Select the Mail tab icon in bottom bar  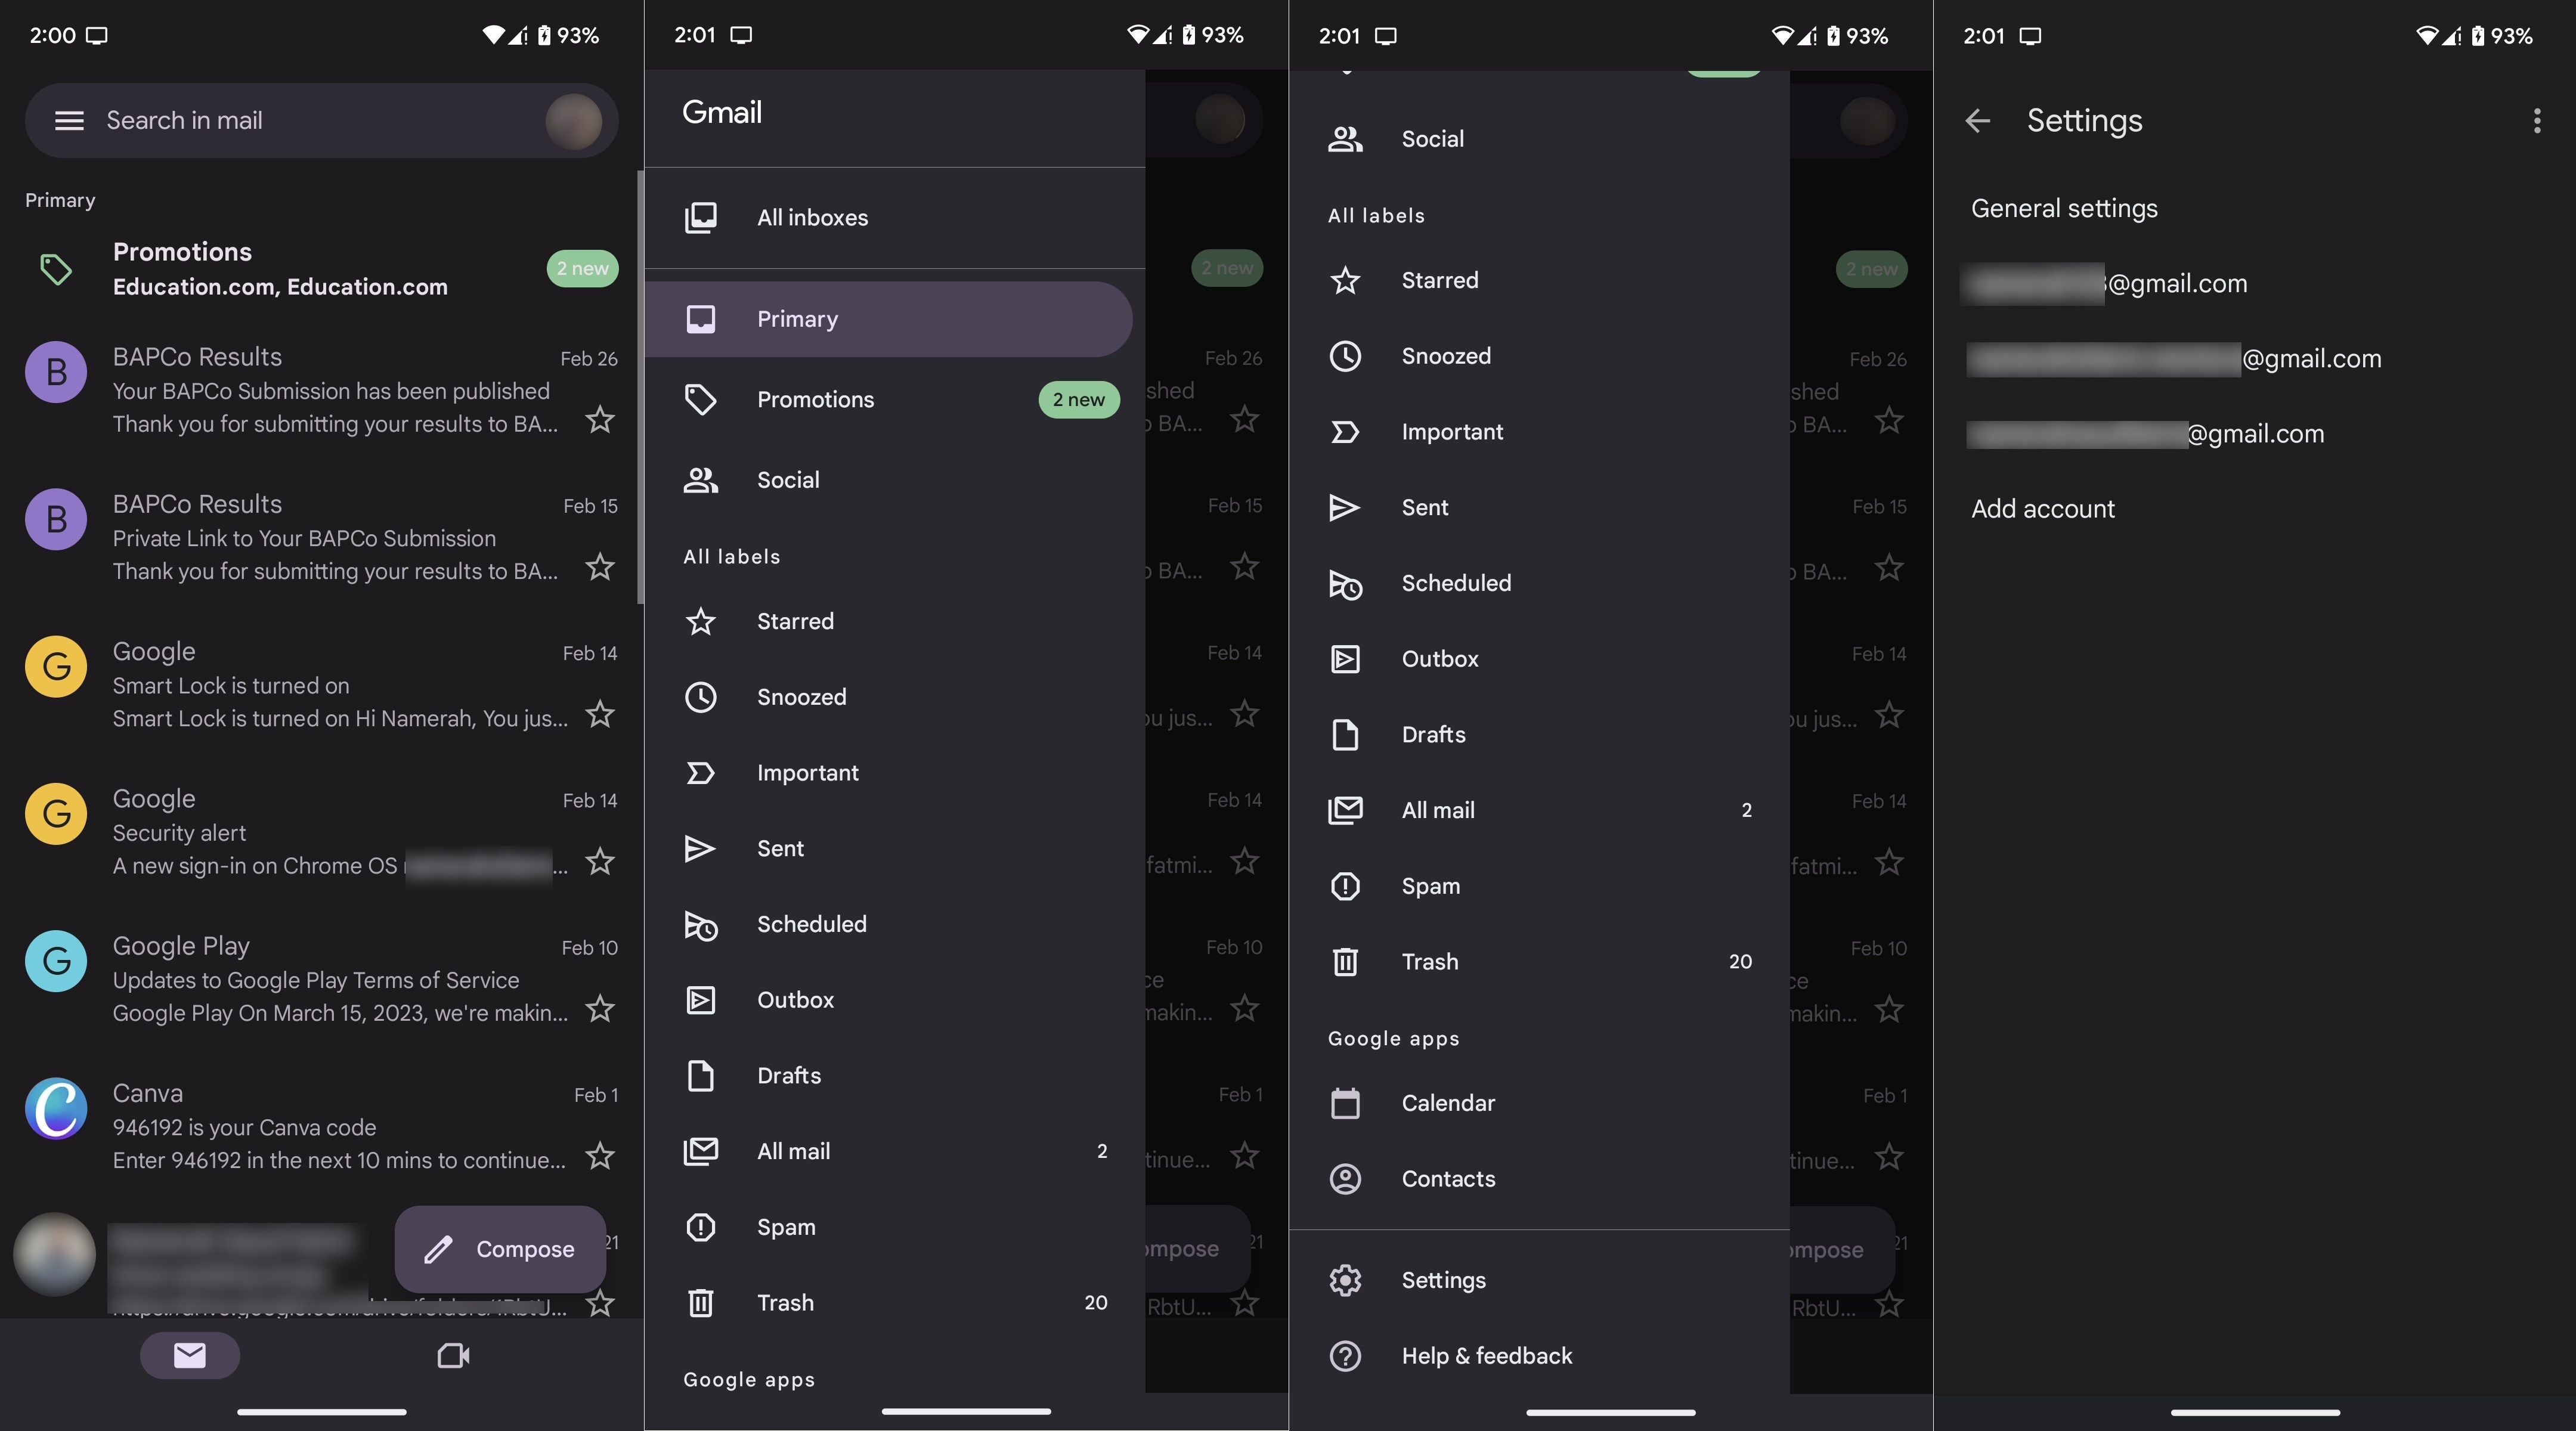click(190, 1355)
